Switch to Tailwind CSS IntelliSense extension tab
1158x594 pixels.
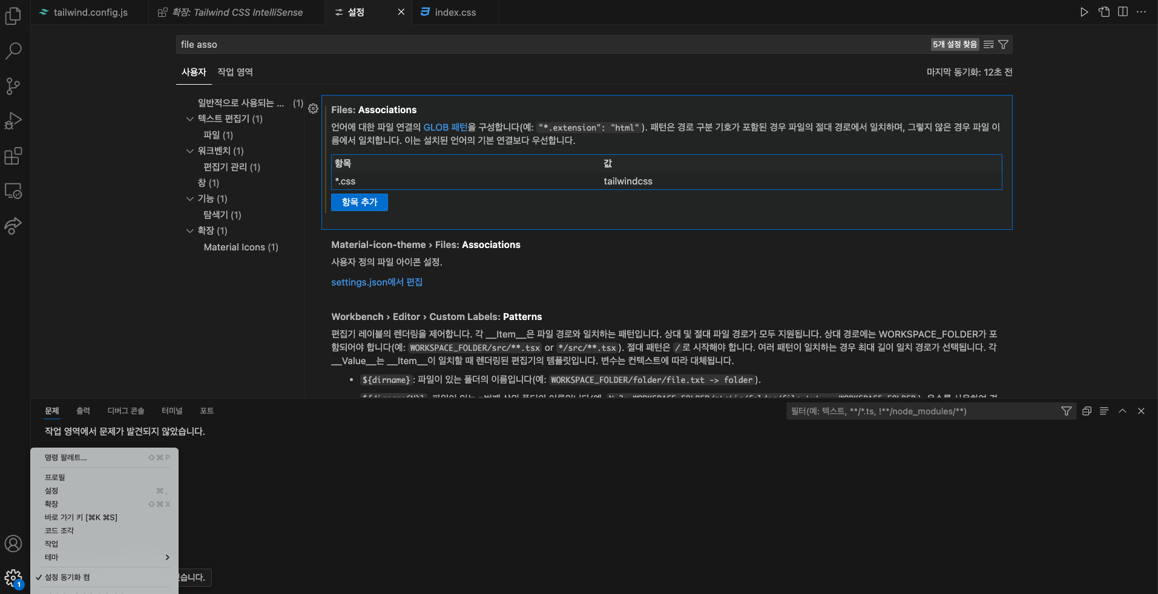tap(237, 12)
